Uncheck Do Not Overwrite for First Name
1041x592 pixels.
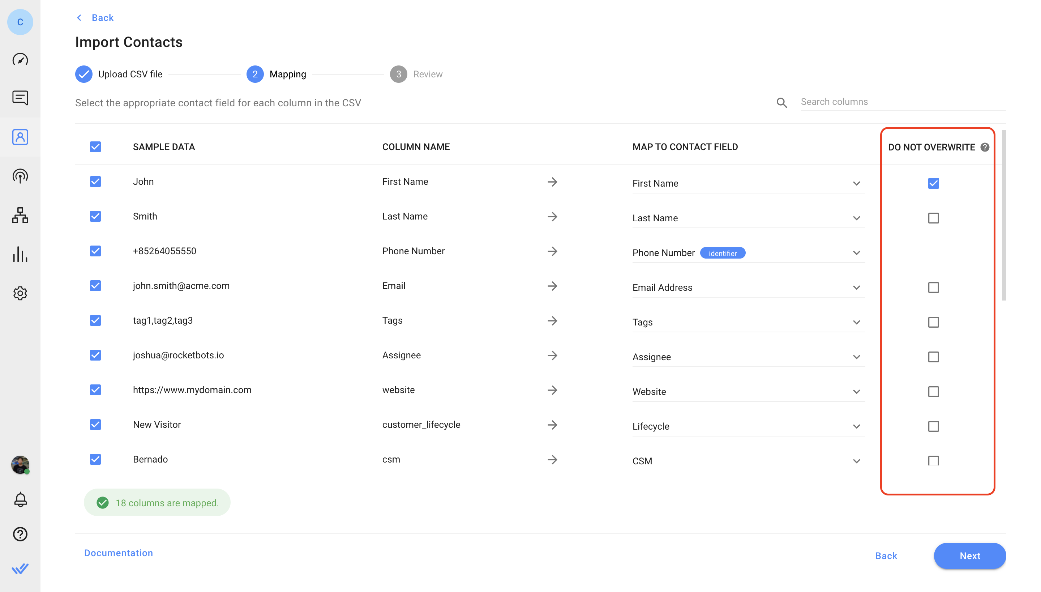coord(933,183)
